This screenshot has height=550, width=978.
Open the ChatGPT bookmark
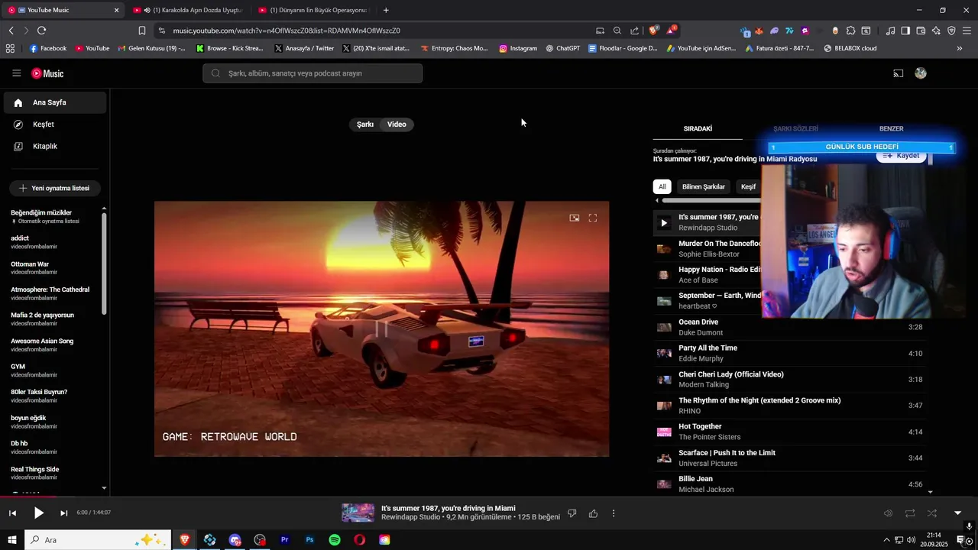[x=563, y=48]
